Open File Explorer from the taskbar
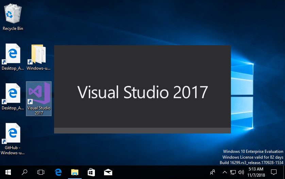This screenshot has height=179, width=285. coord(75,172)
